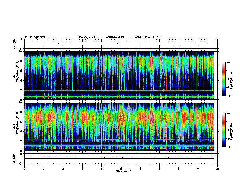The image size is (245, 189).
Task: Click the "5" tick label on the time axis
Action: (121, 169)
